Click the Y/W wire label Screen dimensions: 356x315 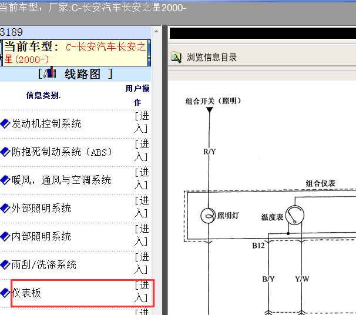[x=302, y=279]
